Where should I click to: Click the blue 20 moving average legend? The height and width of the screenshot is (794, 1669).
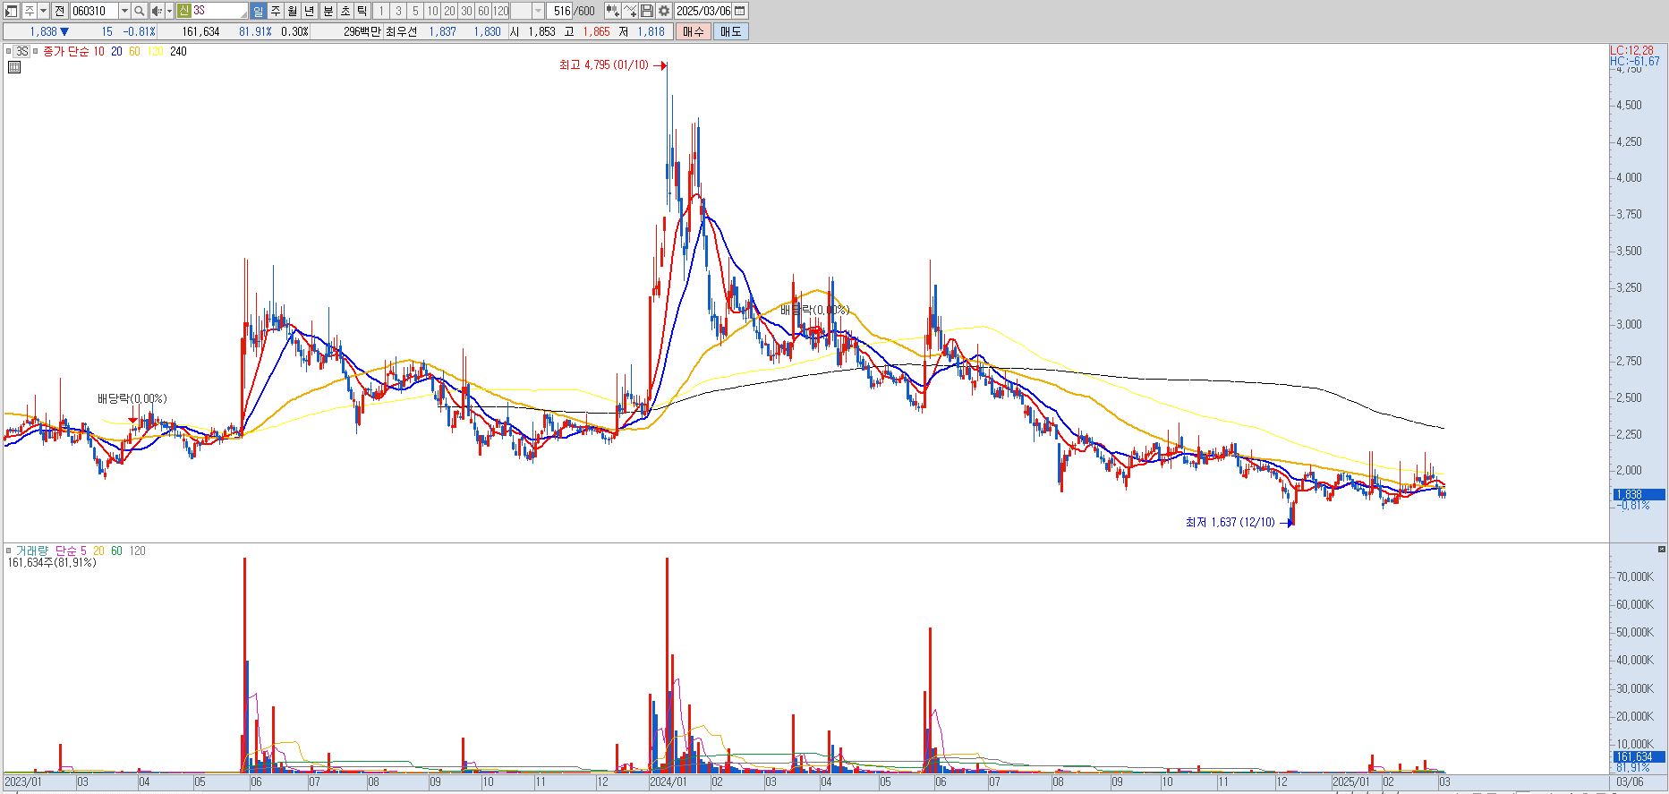click(x=117, y=52)
